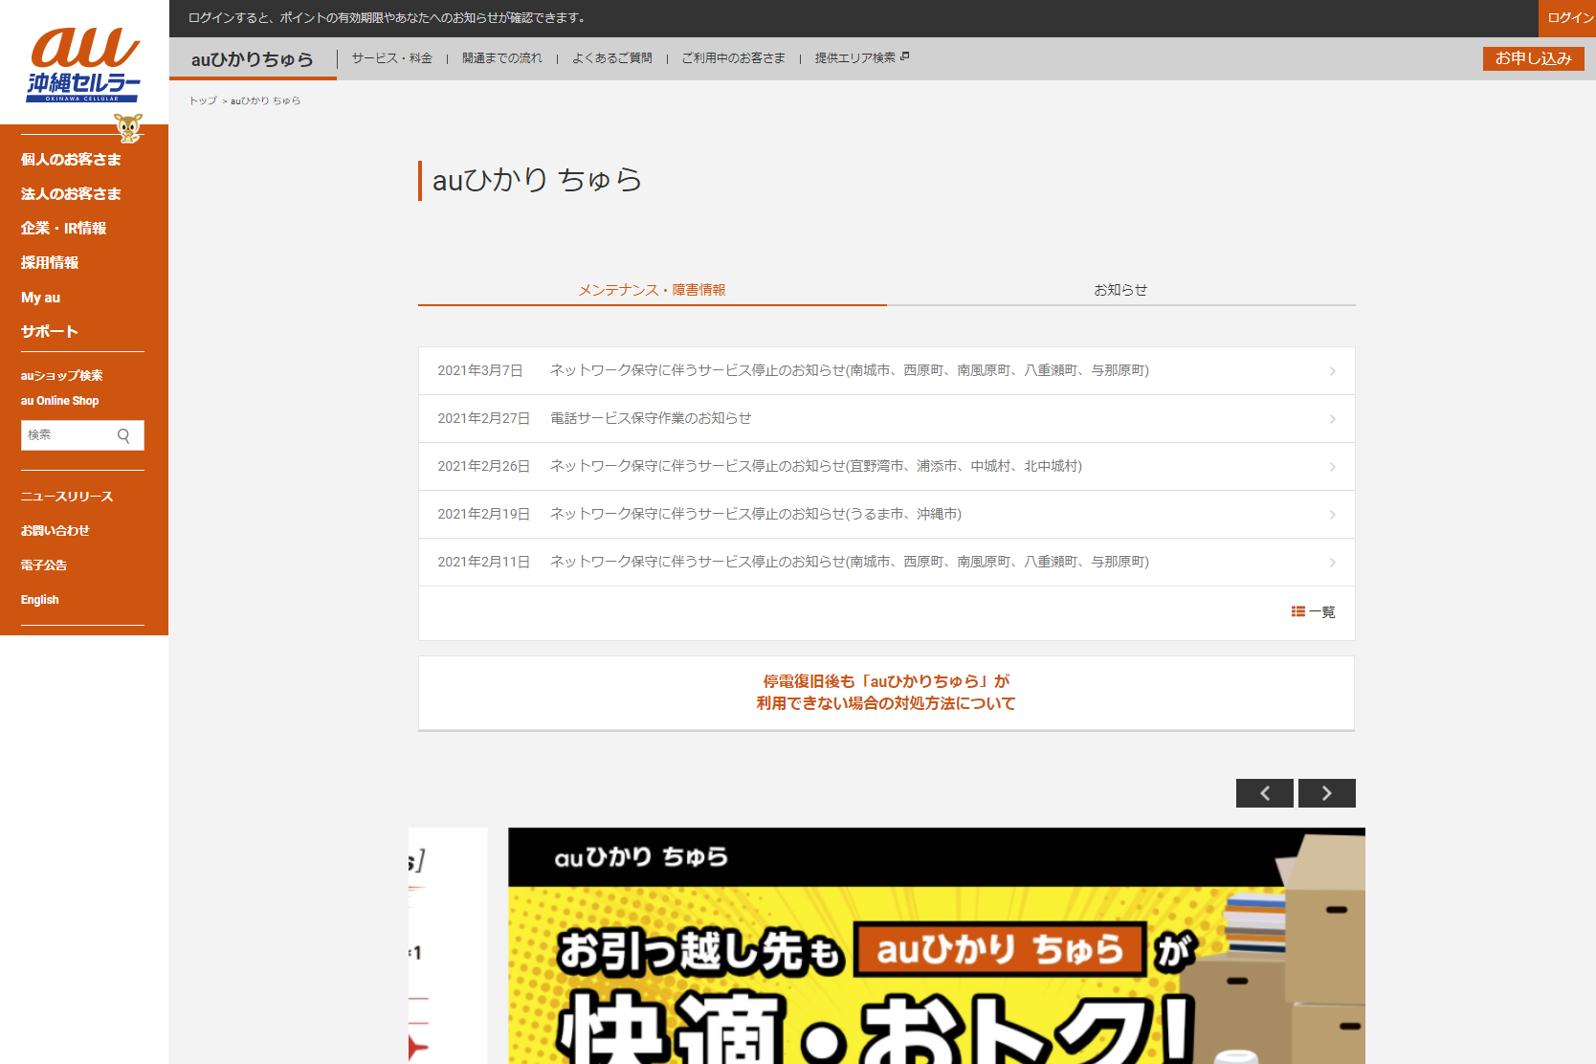Open My au in sidebar
The image size is (1596, 1064).
click(x=40, y=297)
